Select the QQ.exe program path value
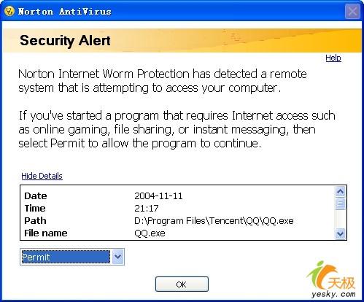The image size is (364, 302). tap(214, 221)
